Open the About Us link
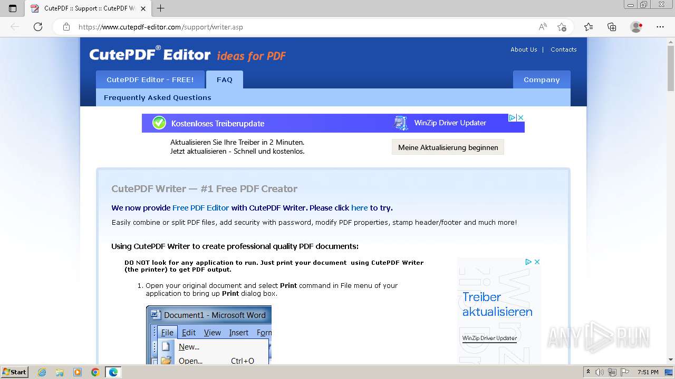The width and height of the screenshot is (675, 379). click(x=524, y=49)
